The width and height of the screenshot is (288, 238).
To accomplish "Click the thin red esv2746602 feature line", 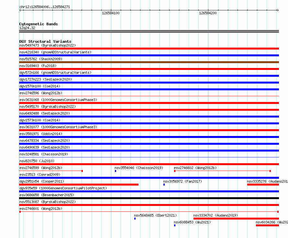I will [x=222, y=171].
